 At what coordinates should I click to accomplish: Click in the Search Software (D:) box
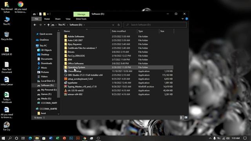pyautogui.click(x=155, y=25)
